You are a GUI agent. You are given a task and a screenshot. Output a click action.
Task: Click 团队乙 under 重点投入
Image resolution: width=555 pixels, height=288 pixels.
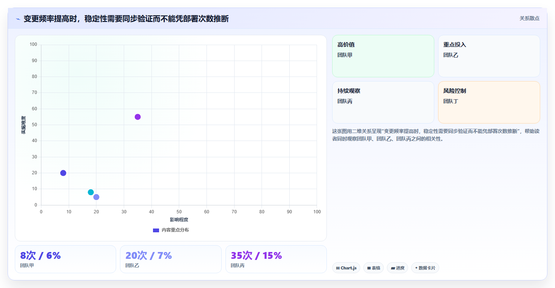tap(451, 55)
